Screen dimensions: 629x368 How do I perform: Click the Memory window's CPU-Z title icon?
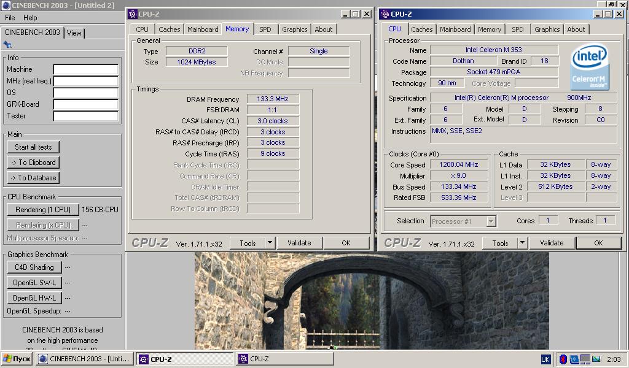click(133, 14)
